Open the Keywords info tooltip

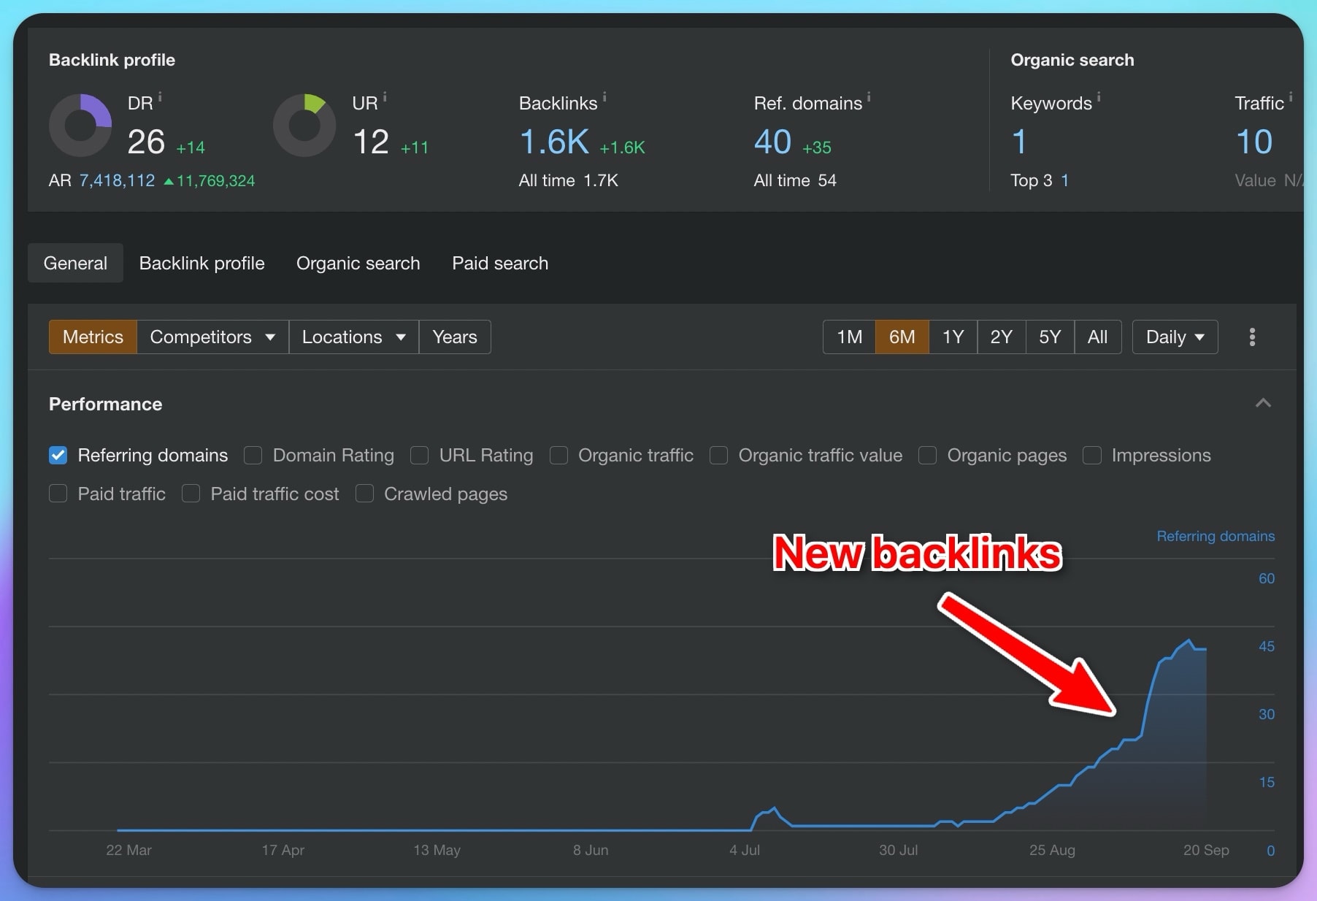[x=1099, y=96]
